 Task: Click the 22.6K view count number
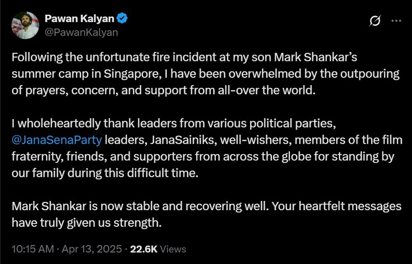pyautogui.click(x=144, y=249)
